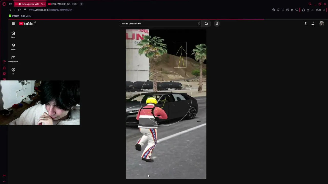The image size is (328, 184).
Task: Open the GX Corner gamepad icon
Action: 11,4
